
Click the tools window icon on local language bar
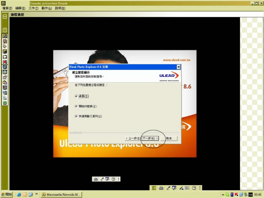[x=174, y=188]
